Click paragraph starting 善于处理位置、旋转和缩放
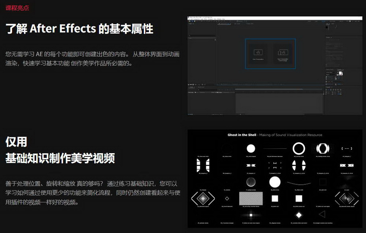Viewport: 366px width, 233px height. pos(93,193)
